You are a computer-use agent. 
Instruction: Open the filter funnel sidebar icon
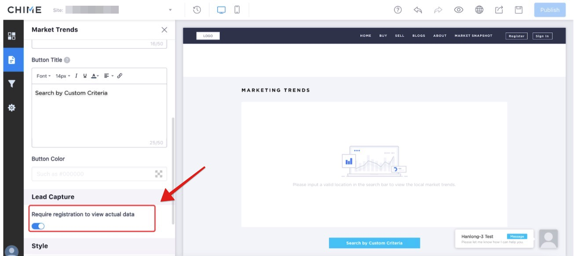(12, 83)
